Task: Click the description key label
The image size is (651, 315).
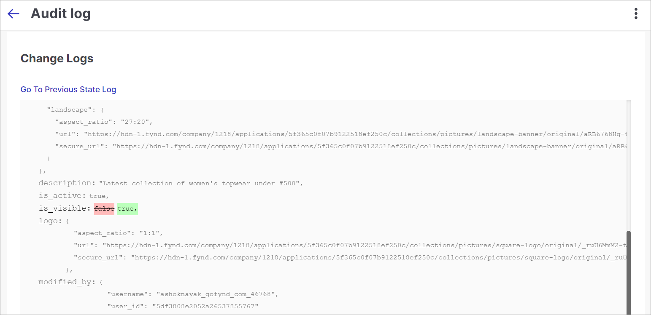Action: coord(68,183)
